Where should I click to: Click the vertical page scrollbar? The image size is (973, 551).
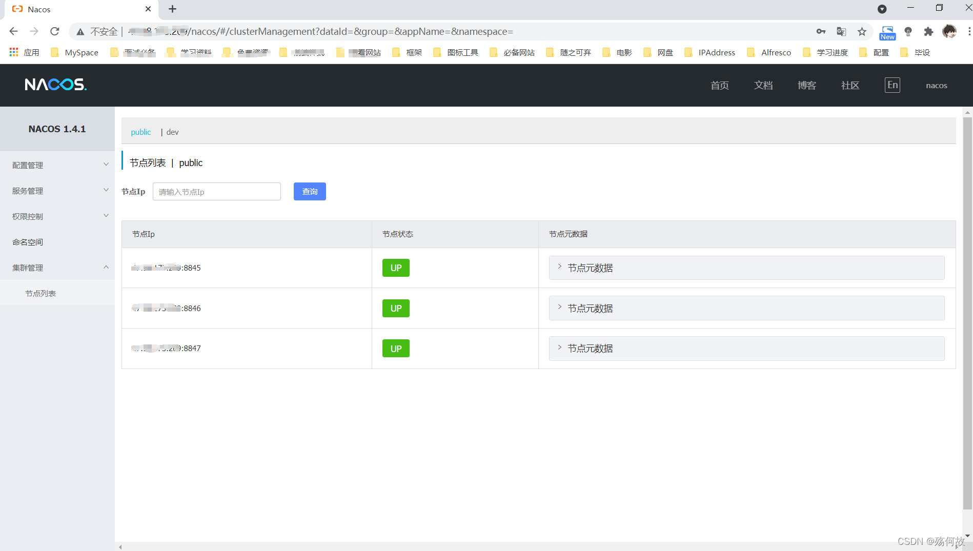(967, 313)
